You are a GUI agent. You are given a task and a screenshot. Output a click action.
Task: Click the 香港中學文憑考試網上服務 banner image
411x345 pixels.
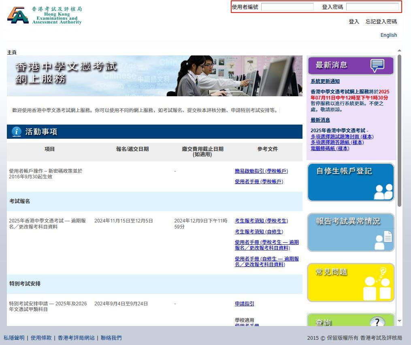point(155,76)
